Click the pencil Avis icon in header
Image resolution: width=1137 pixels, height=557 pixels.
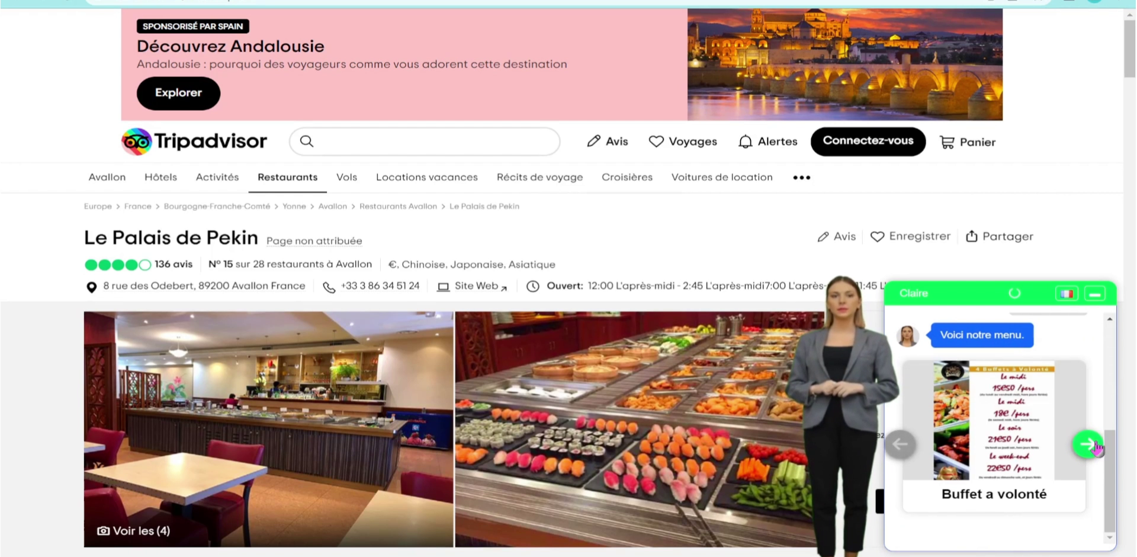[x=593, y=141]
